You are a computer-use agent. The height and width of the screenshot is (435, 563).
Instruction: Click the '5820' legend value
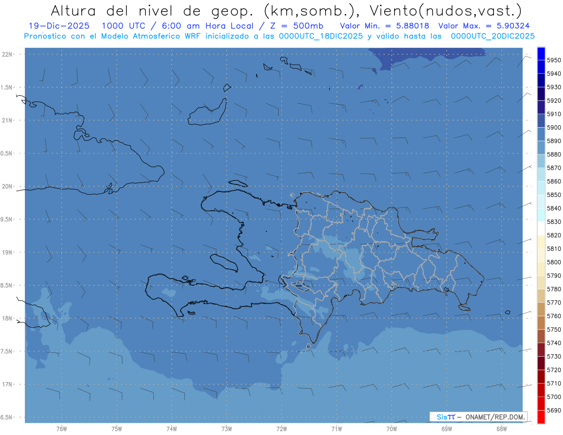[x=554, y=235]
